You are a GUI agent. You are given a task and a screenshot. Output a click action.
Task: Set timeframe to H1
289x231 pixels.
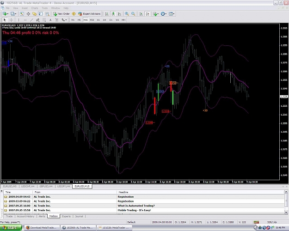tap(98, 20)
